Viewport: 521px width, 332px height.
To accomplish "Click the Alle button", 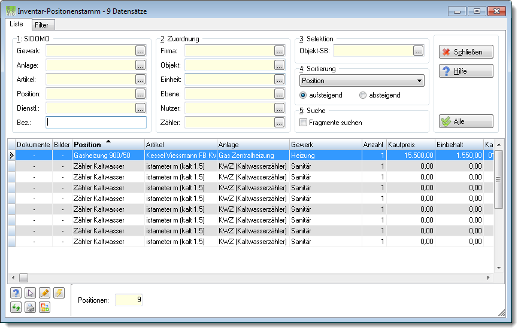I will pyautogui.click(x=466, y=121).
